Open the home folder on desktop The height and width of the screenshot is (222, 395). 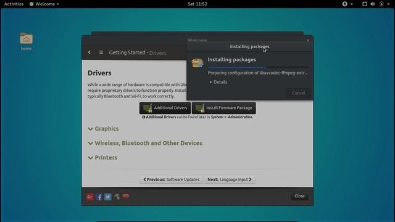[x=26, y=41]
